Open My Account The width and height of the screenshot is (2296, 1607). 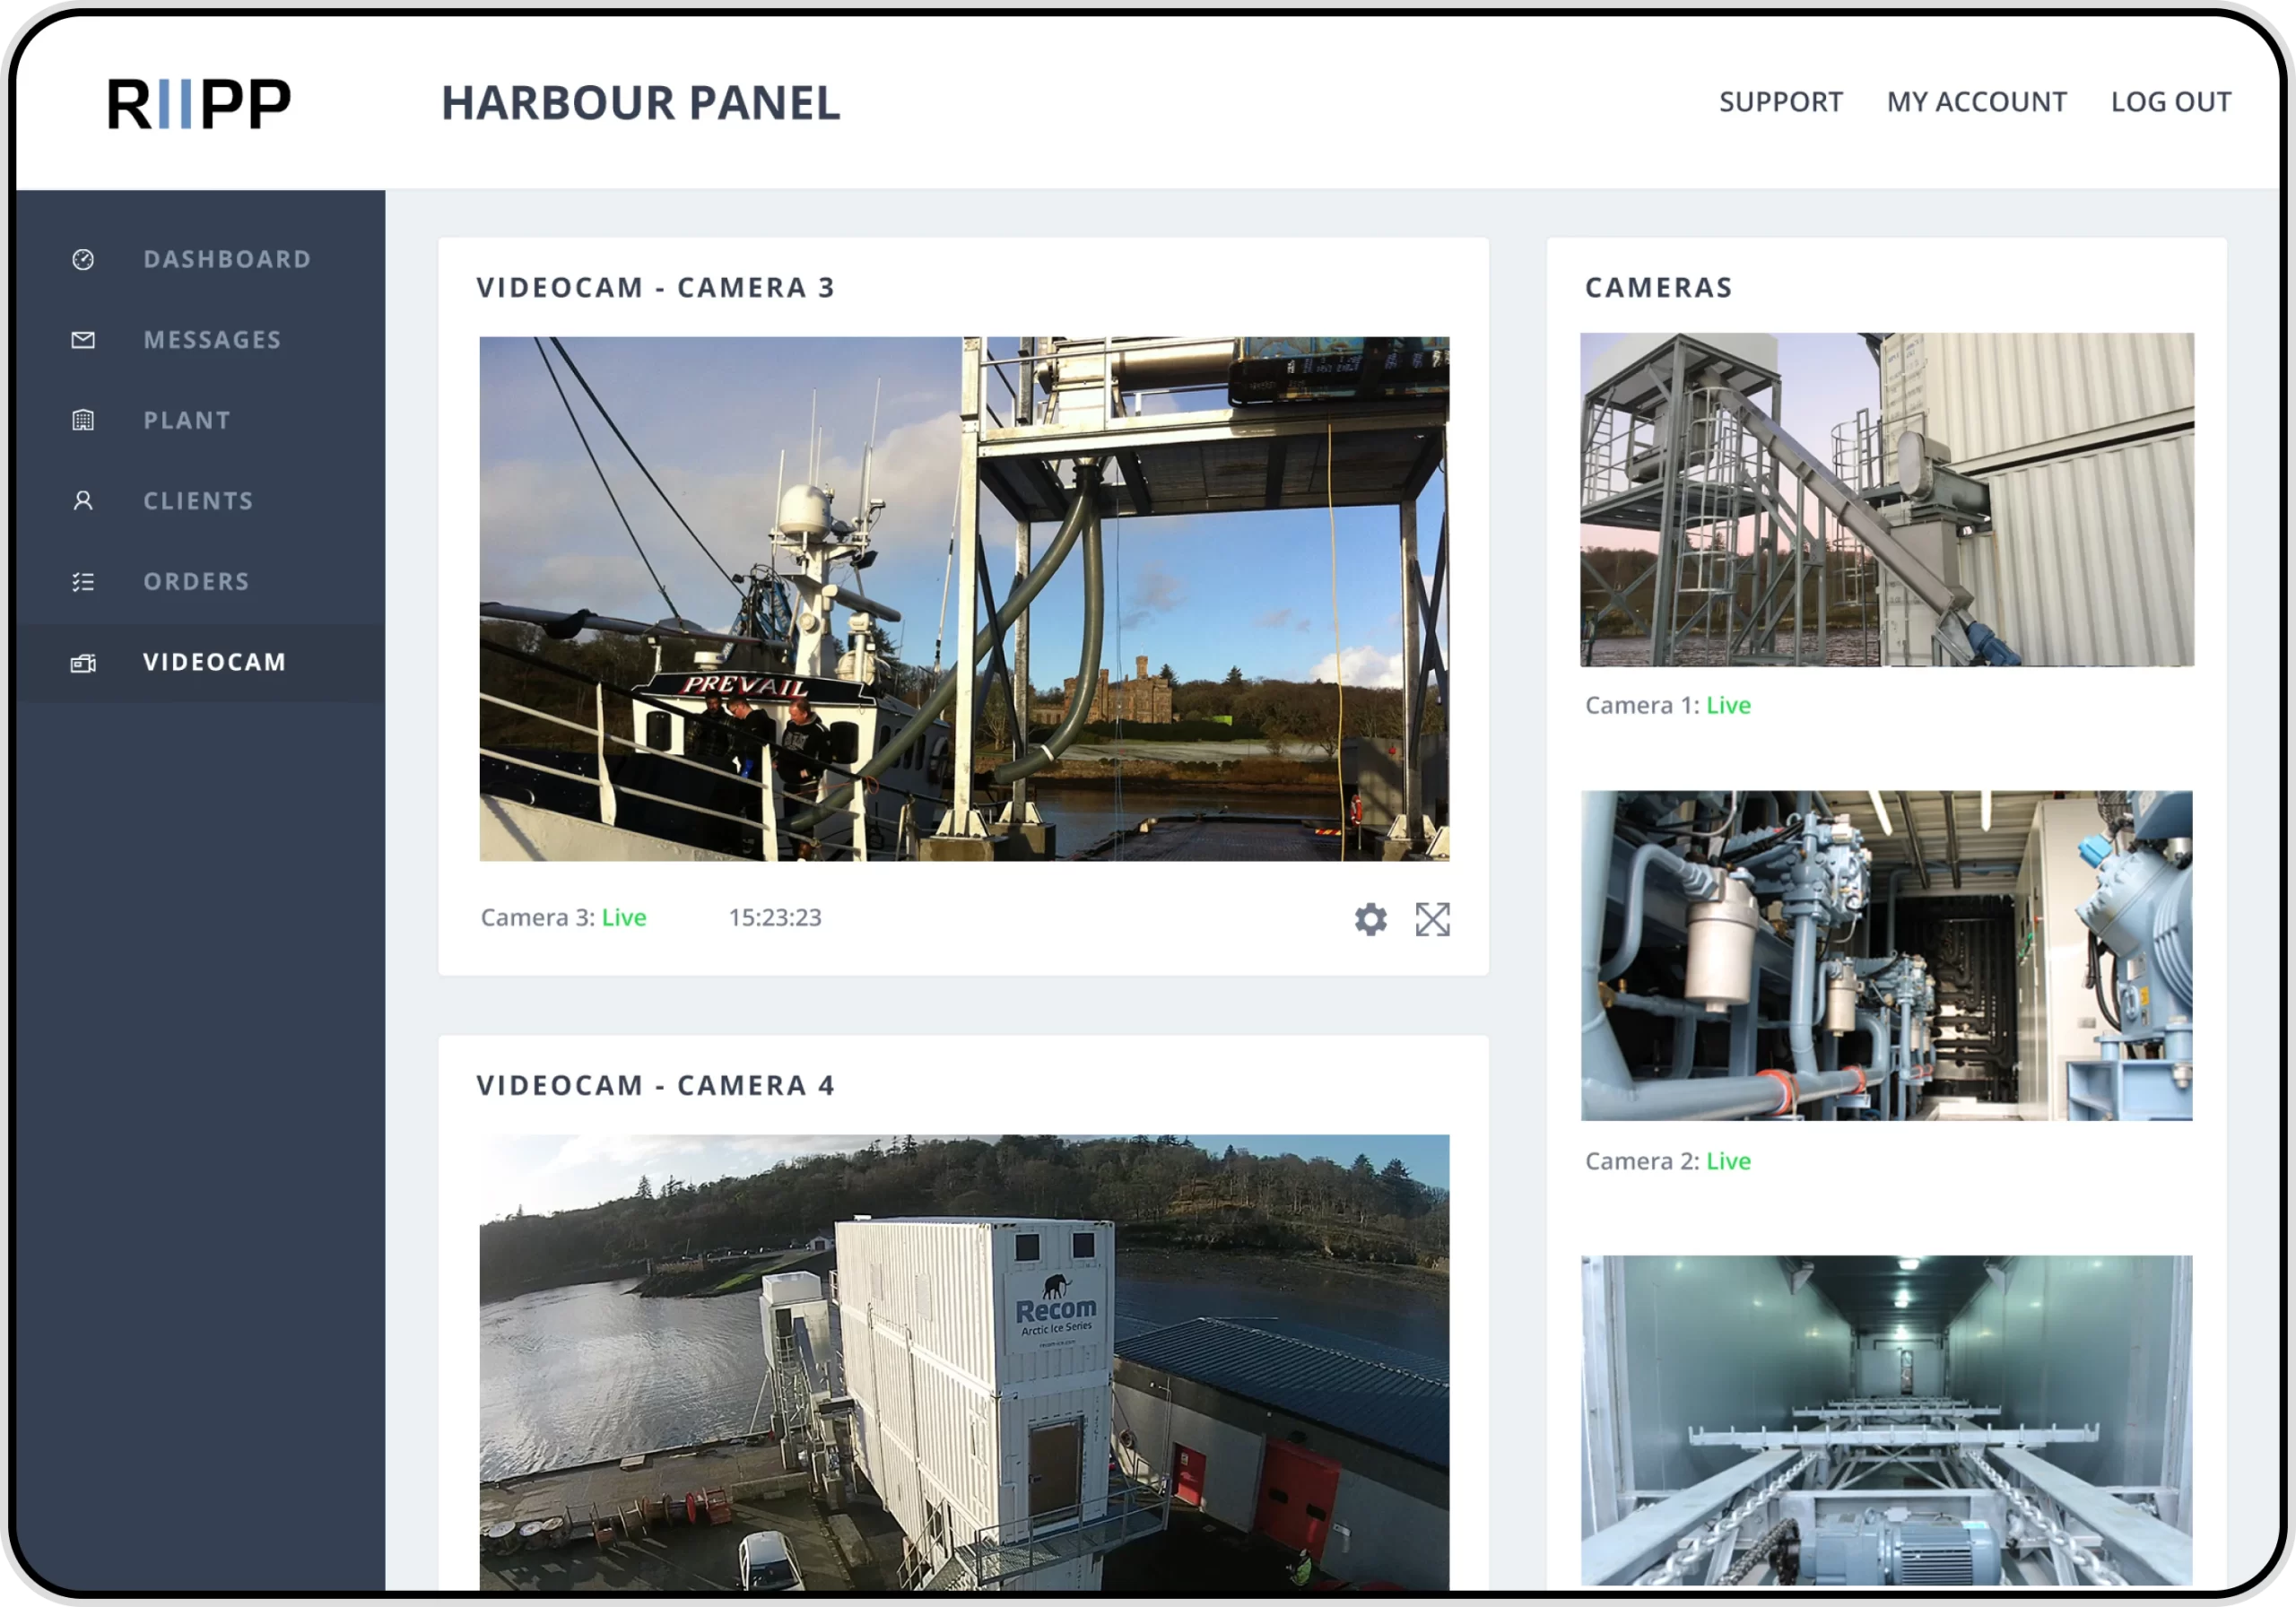click(1976, 102)
